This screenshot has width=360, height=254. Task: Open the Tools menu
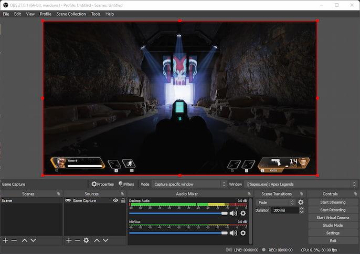coord(96,14)
